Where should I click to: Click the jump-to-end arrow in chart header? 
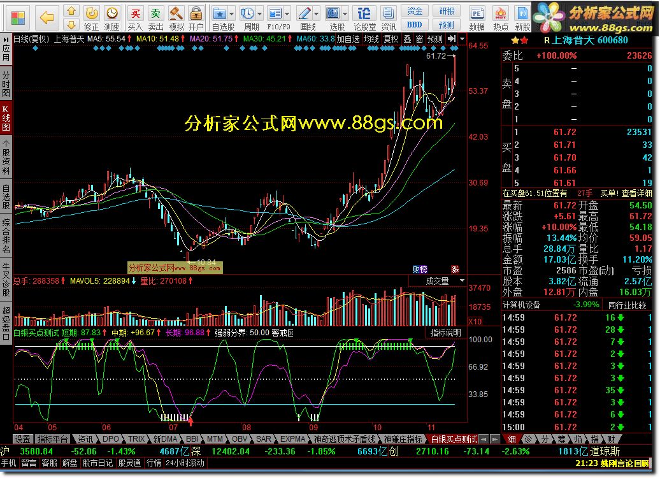pos(452,39)
